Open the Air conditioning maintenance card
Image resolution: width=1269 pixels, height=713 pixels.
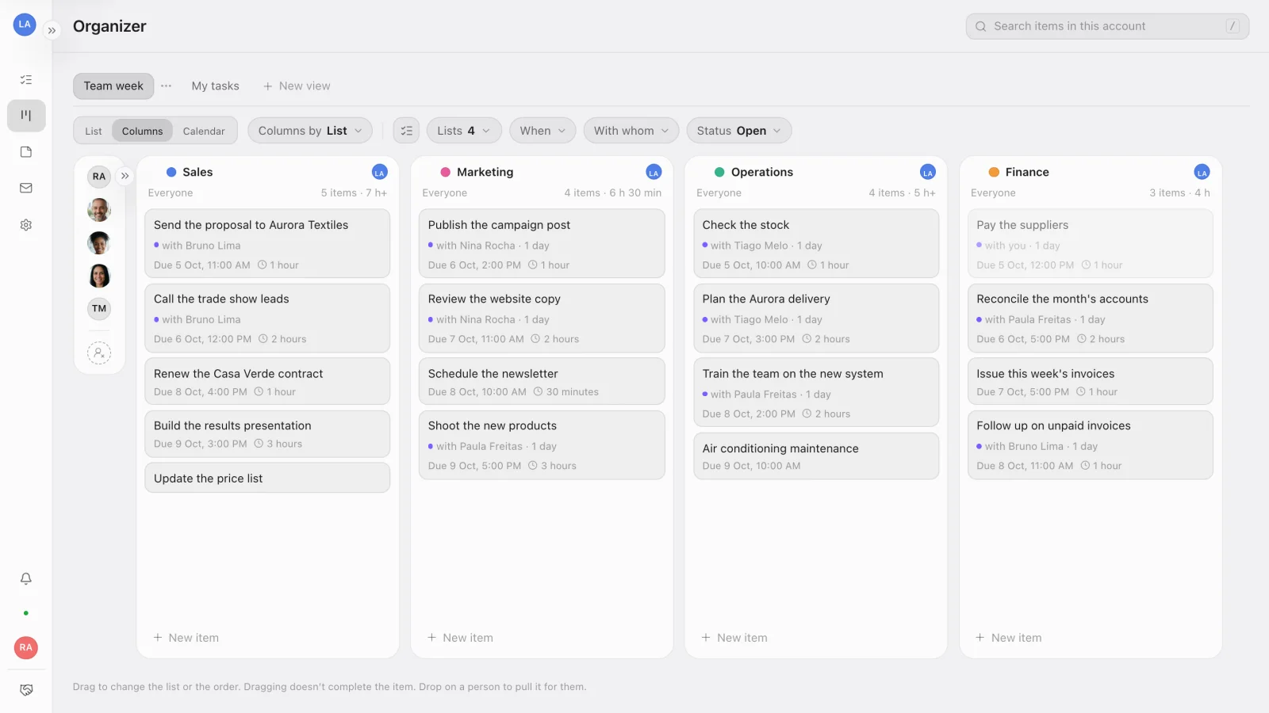click(816, 456)
